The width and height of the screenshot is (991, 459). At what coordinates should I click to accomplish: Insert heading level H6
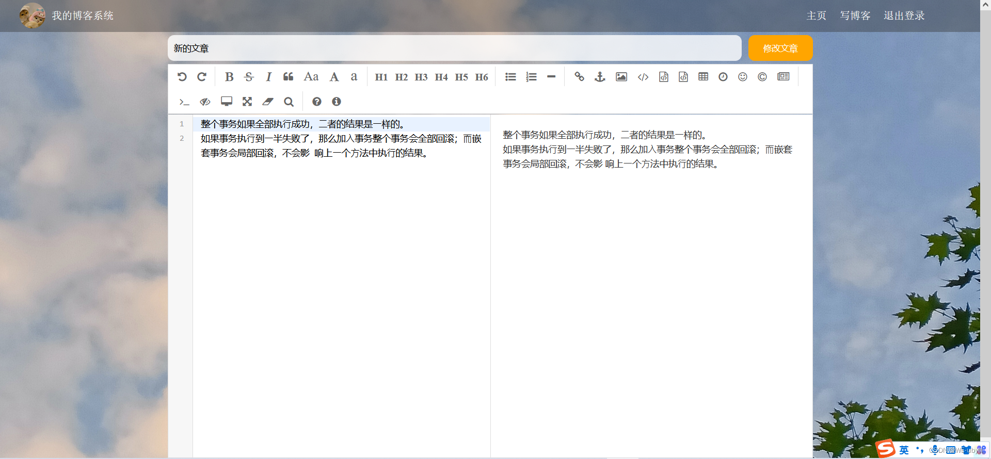tap(482, 77)
